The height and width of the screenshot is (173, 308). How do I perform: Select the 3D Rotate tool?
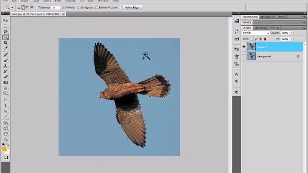tap(5, 123)
